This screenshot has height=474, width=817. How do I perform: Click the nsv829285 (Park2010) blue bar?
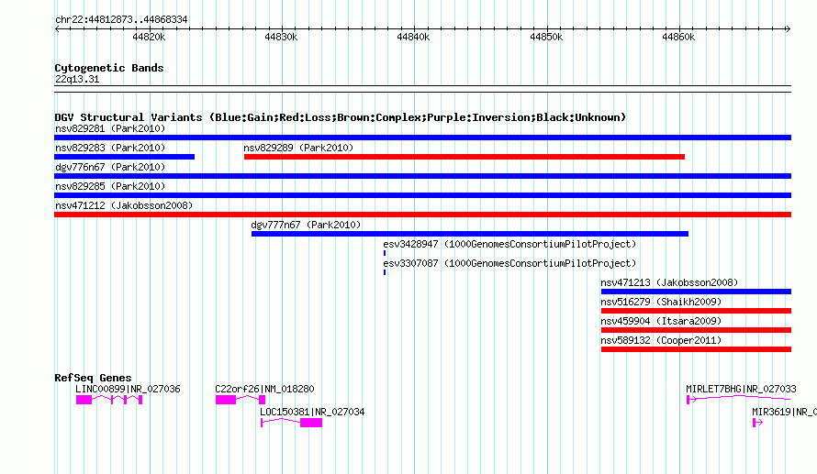click(x=422, y=195)
